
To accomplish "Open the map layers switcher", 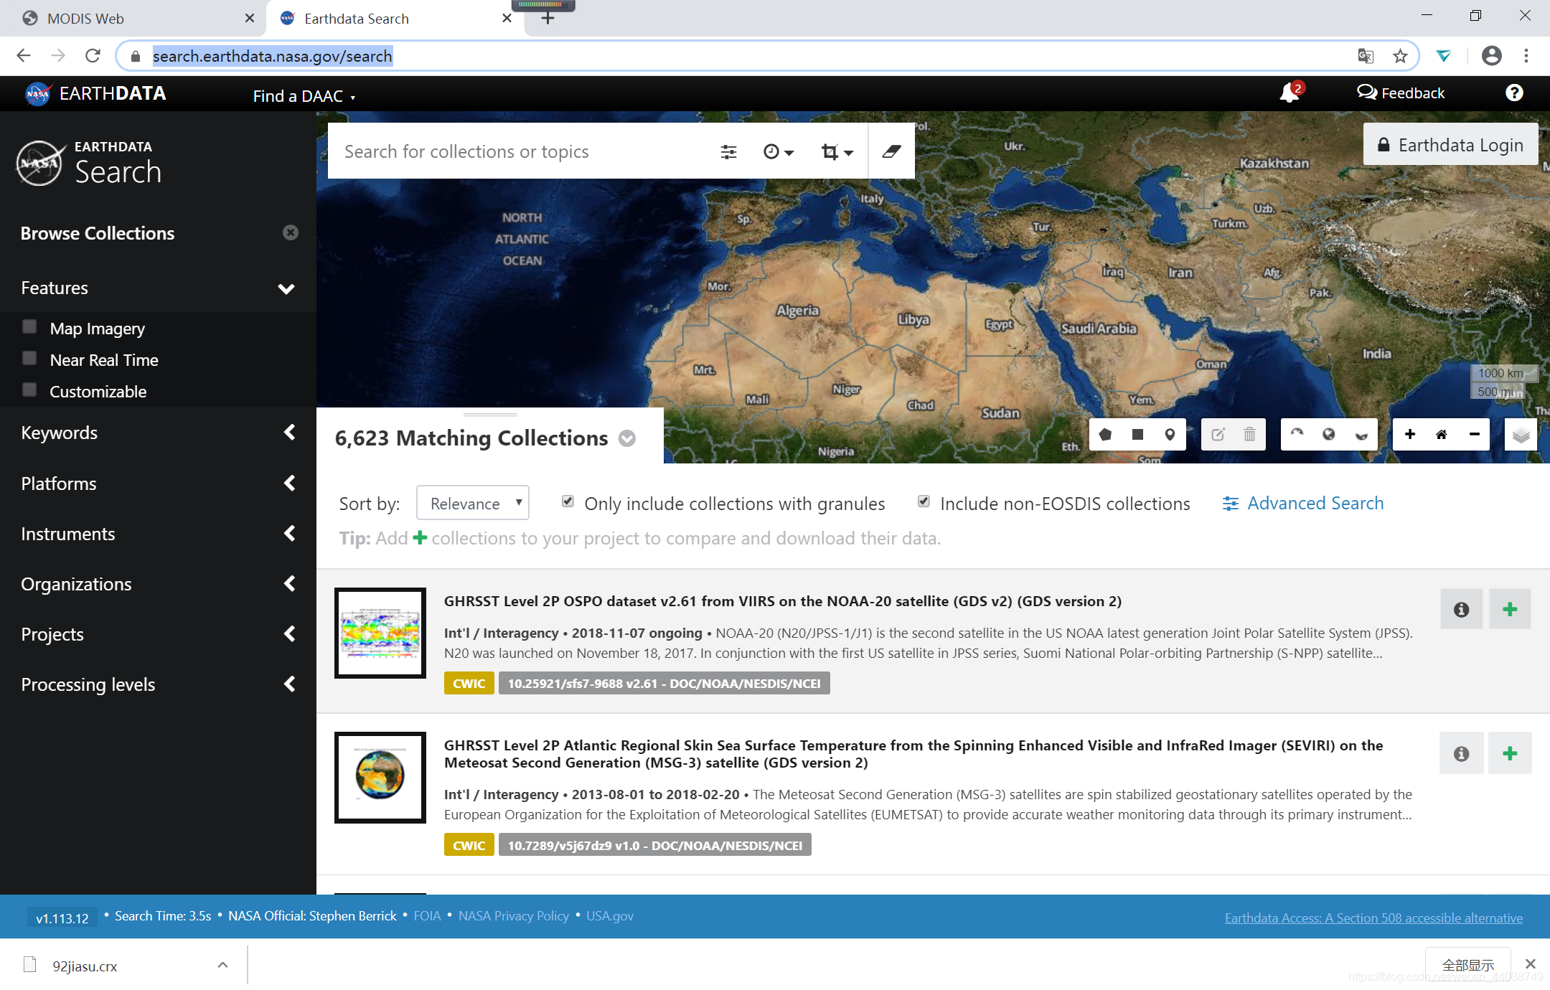I will click(x=1521, y=435).
